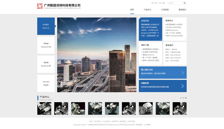Open 联系我们 in the top navigation
This screenshot has width=224, height=129.
182,10
